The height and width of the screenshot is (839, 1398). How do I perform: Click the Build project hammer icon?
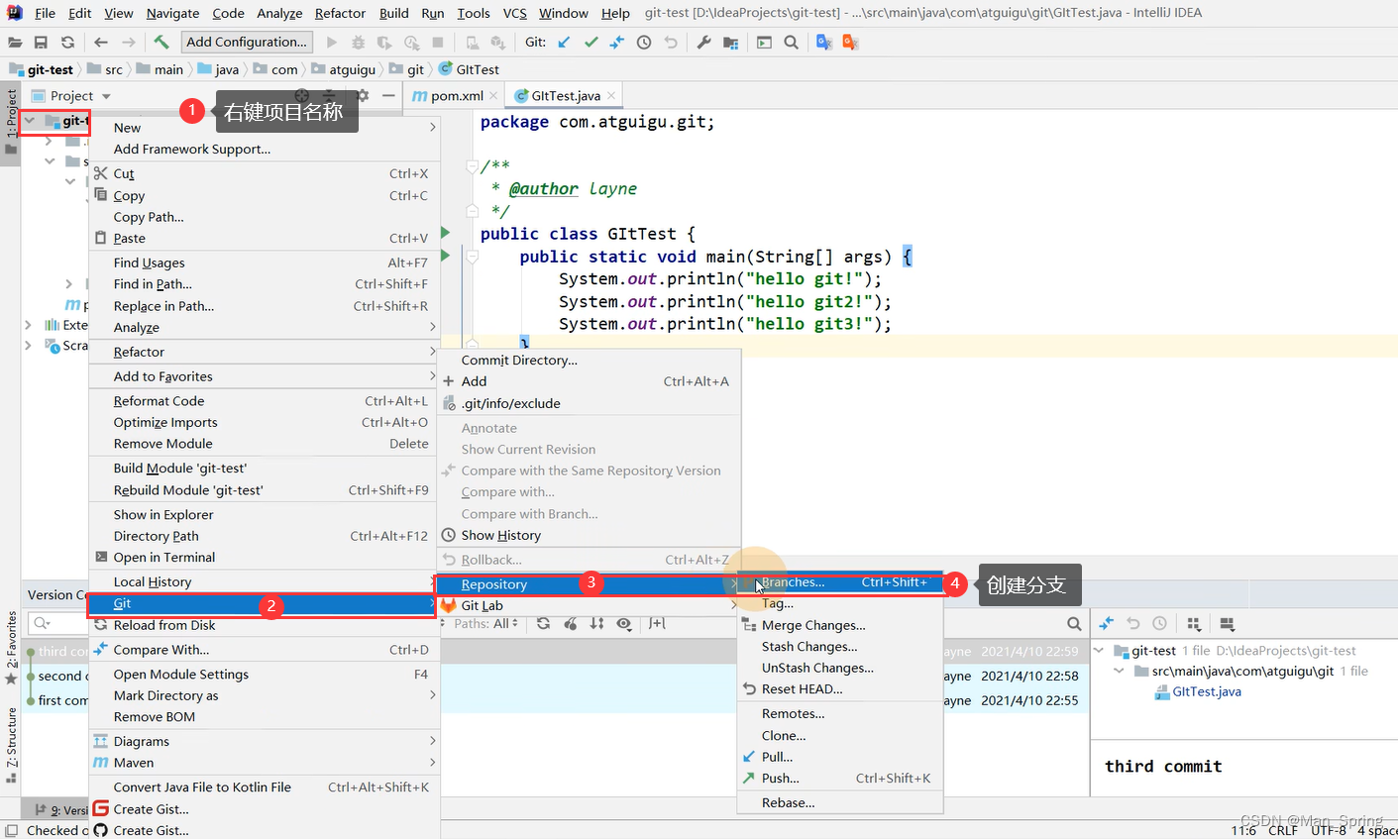(x=161, y=42)
